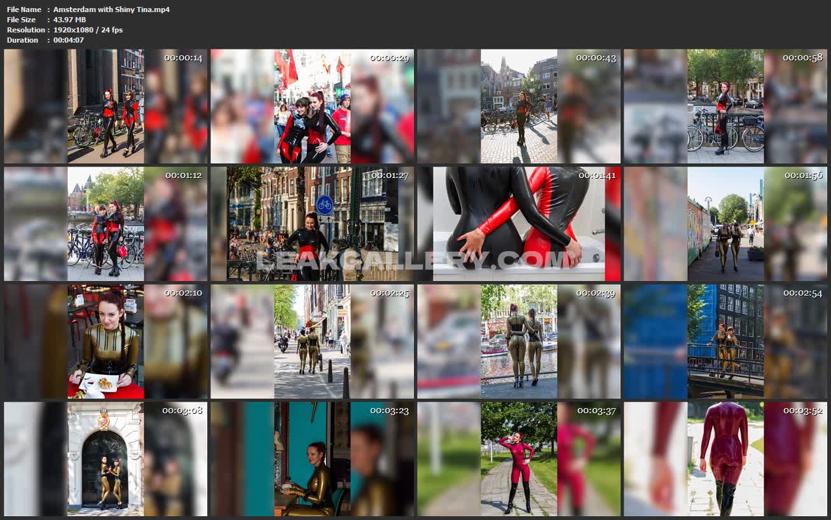Select the duration value 00:04:07
Image resolution: width=831 pixels, height=520 pixels.
pyautogui.click(x=68, y=40)
